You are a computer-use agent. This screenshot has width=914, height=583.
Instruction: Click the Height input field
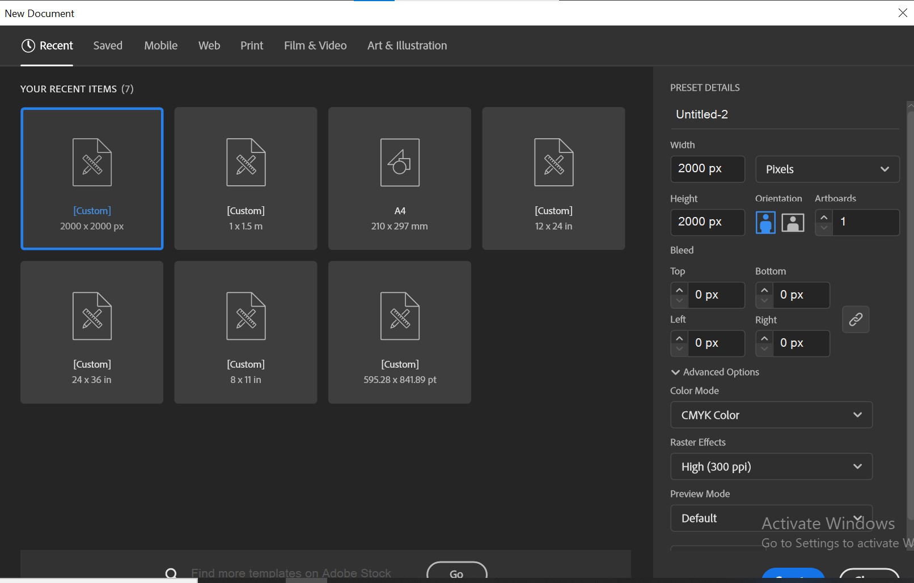(x=708, y=222)
